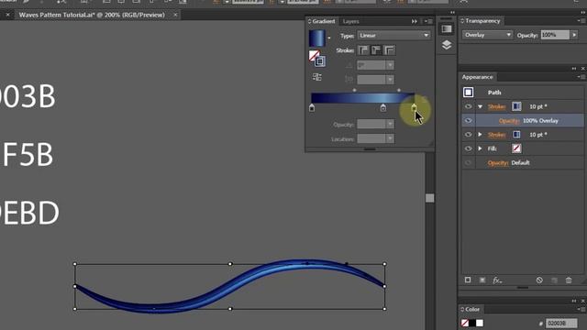Open the Add New Effect fx menu
Viewport: 587px width, 330px height.
click(497, 280)
